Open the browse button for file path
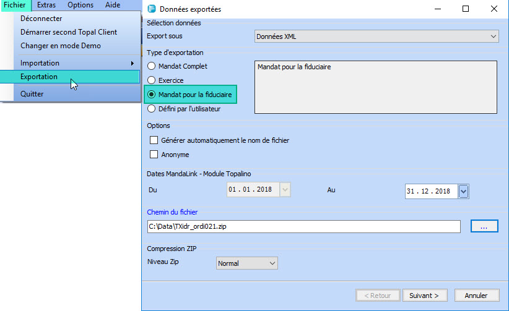 pyautogui.click(x=484, y=227)
